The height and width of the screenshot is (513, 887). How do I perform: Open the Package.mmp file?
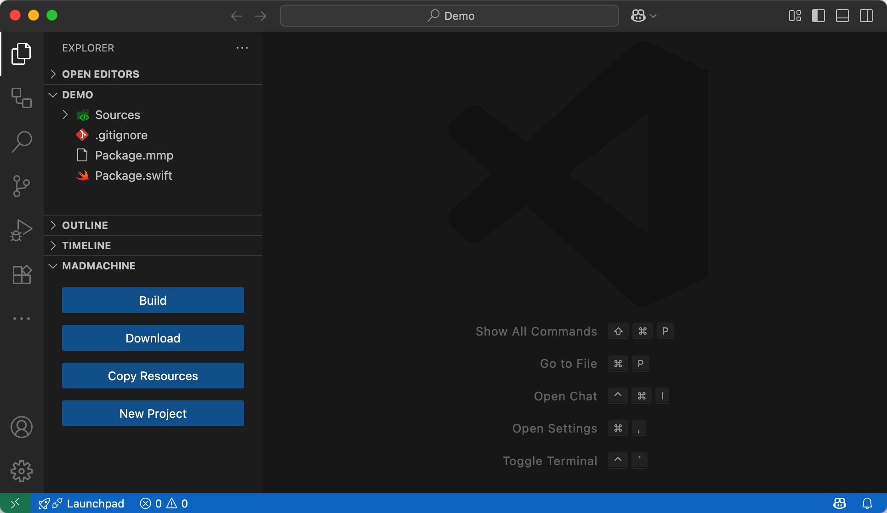[153, 155]
